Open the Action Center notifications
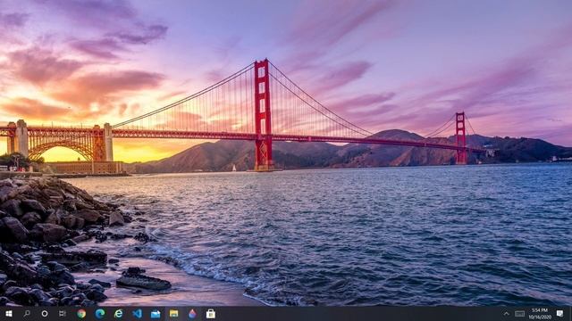Viewport: 572px width, 321px height. (x=560, y=313)
